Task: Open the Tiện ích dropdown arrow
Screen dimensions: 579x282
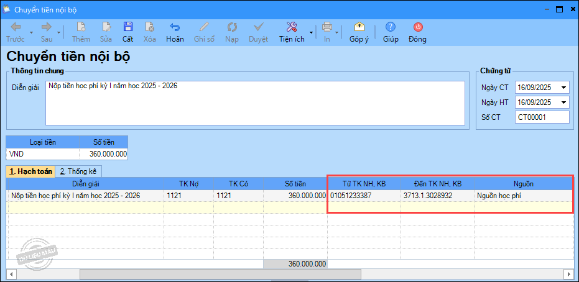Action: 311,31
